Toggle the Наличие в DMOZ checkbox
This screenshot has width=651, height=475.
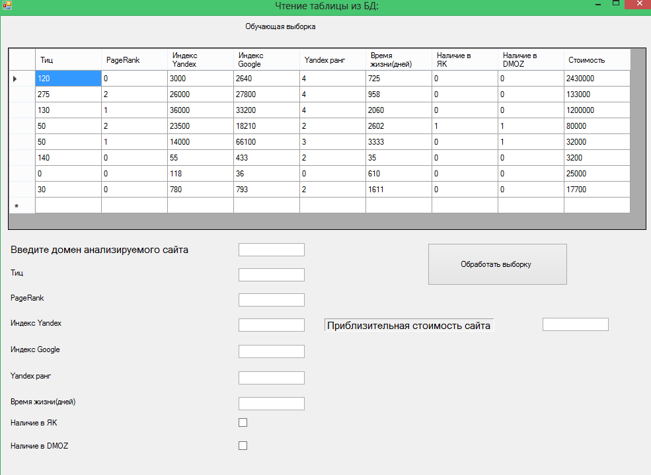pyautogui.click(x=243, y=445)
